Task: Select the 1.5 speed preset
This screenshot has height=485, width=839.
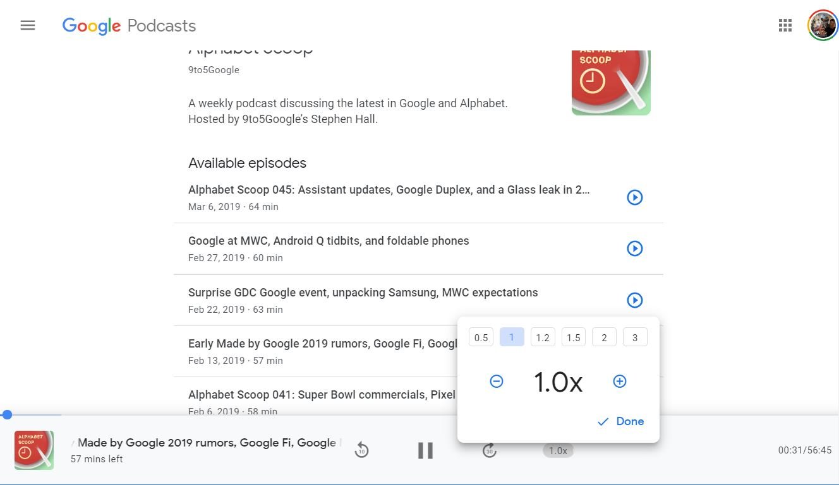Action: pos(573,337)
